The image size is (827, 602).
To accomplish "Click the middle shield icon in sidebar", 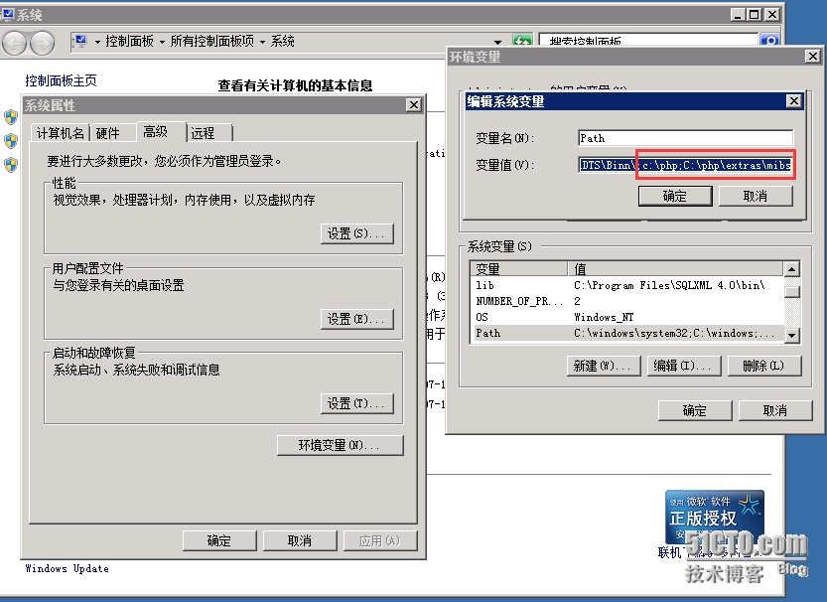I will point(11,141).
